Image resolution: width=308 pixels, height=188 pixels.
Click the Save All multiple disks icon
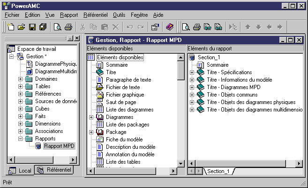pyautogui.click(x=43, y=27)
